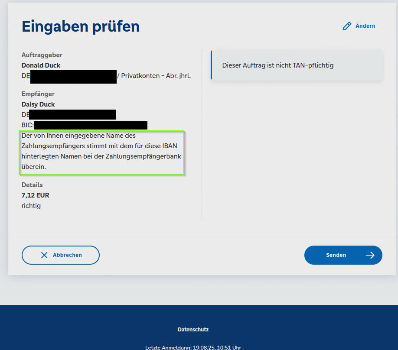Click the pencil icon beside Ändern
The width and height of the screenshot is (398, 350).
coord(347,26)
